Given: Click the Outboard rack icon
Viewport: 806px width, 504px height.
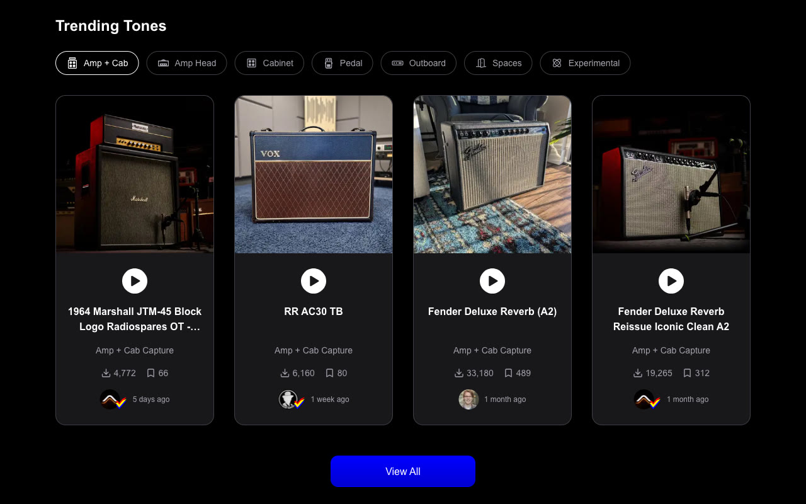Looking at the screenshot, I should point(398,63).
